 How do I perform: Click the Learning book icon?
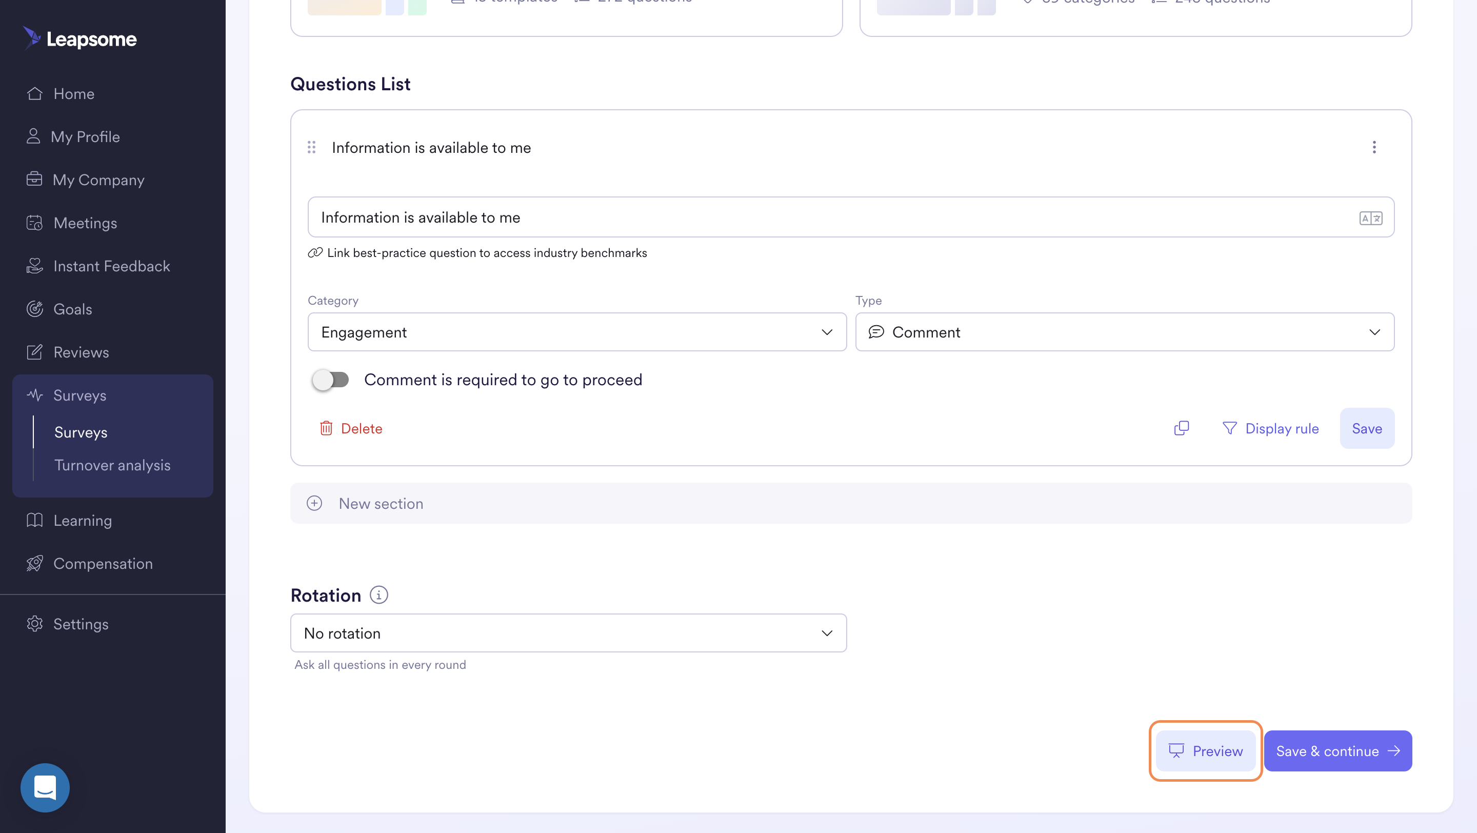pos(34,520)
